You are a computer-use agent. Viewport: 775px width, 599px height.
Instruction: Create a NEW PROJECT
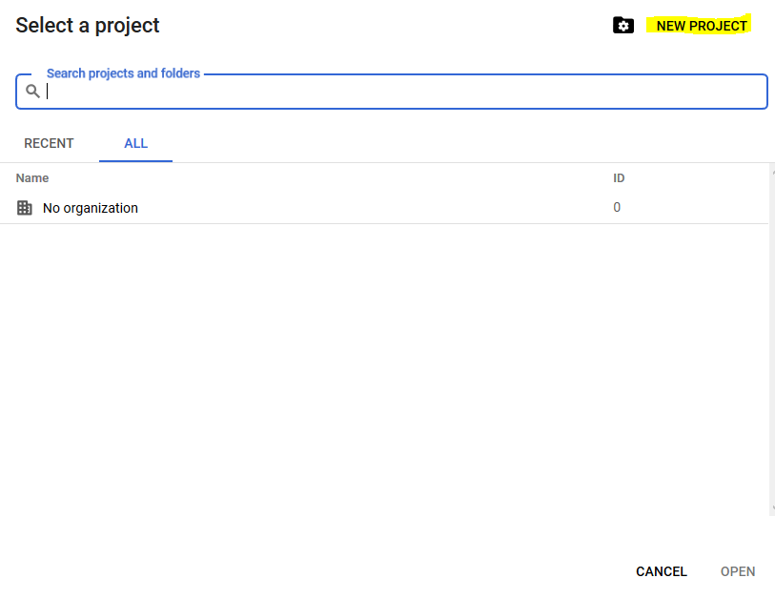701,26
